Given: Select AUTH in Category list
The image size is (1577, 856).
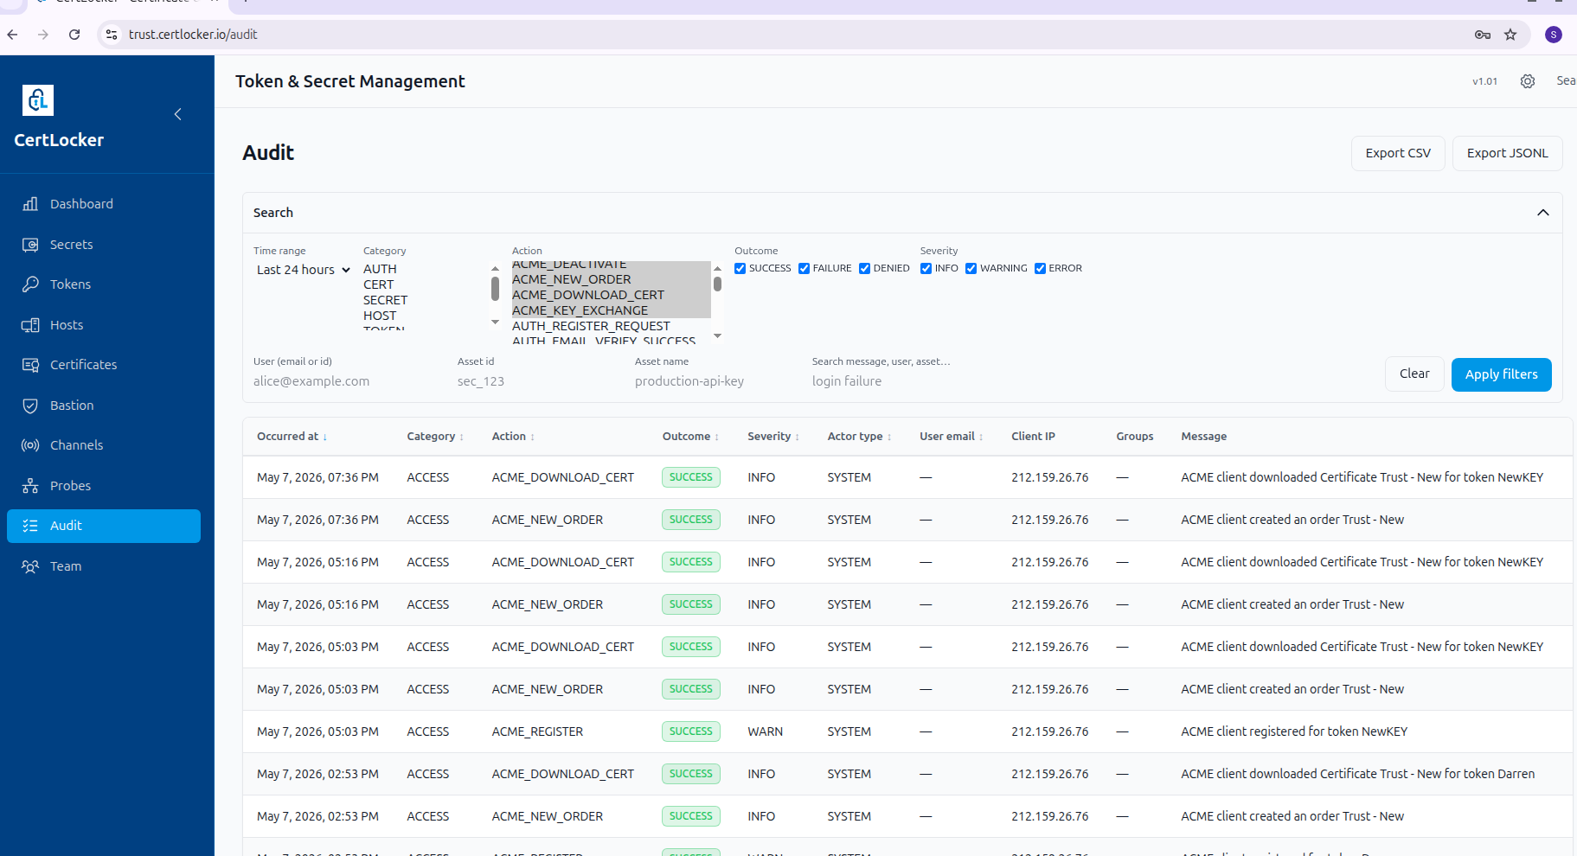Looking at the screenshot, I should tap(380, 269).
